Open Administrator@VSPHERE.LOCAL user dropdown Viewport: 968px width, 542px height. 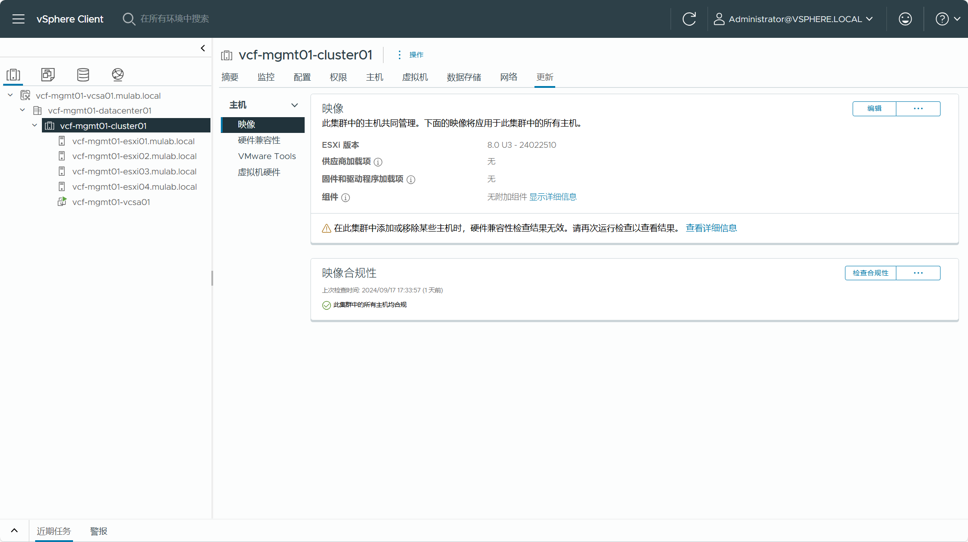point(795,19)
